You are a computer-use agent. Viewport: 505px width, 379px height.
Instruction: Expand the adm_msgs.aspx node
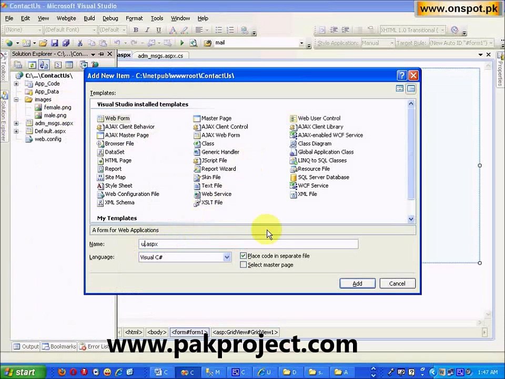(16, 123)
